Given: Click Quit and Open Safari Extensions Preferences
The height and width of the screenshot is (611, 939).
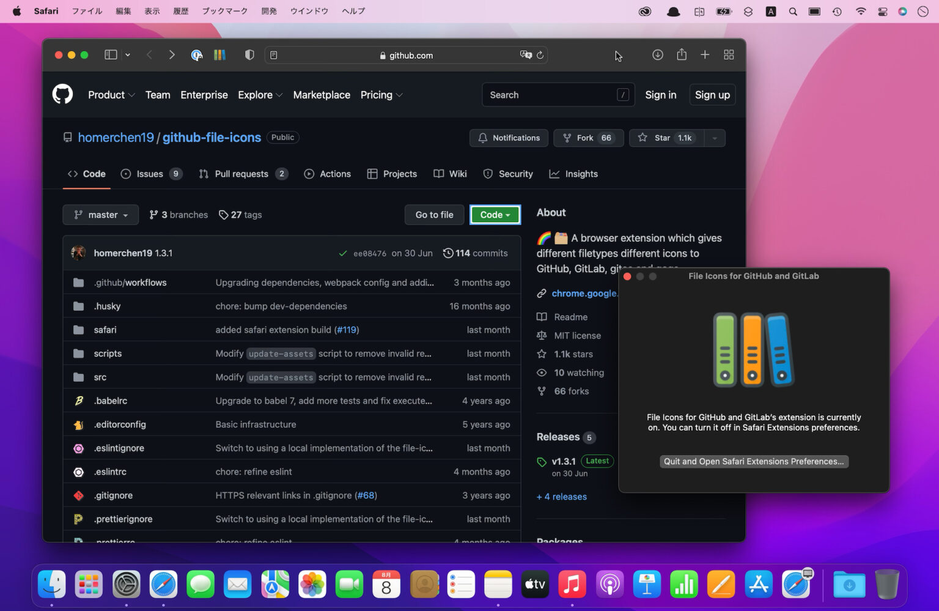Looking at the screenshot, I should pyautogui.click(x=753, y=461).
